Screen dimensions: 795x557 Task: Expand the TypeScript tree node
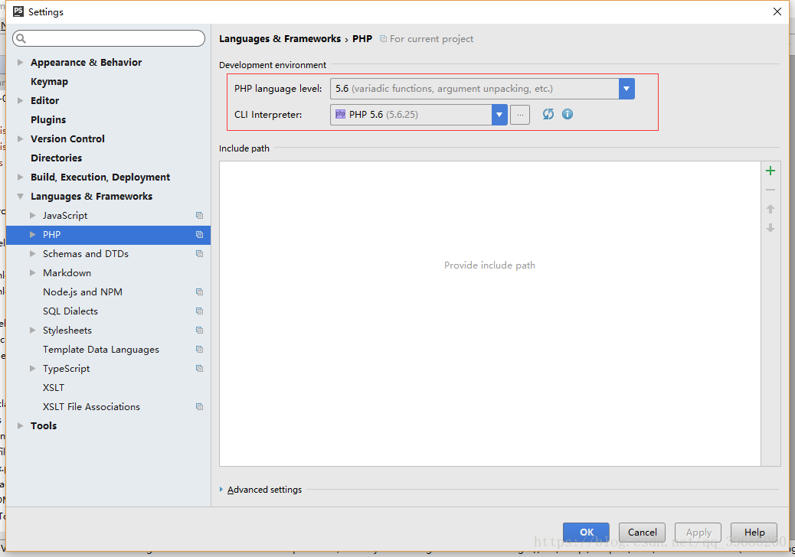32,368
